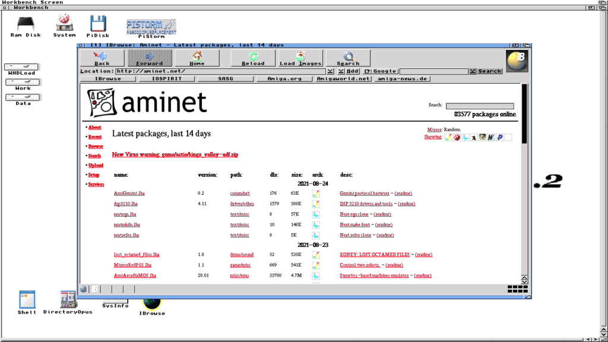Click the Add bookmark button

[353, 71]
